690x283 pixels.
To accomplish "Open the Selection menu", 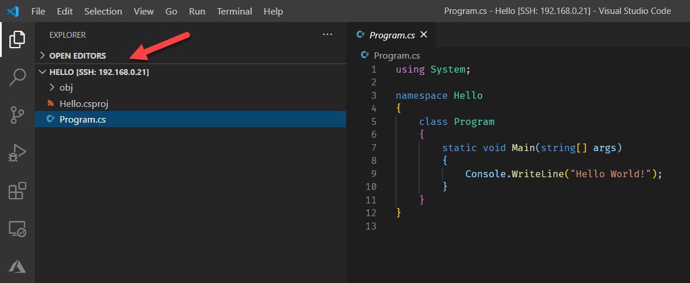I will (x=103, y=11).
